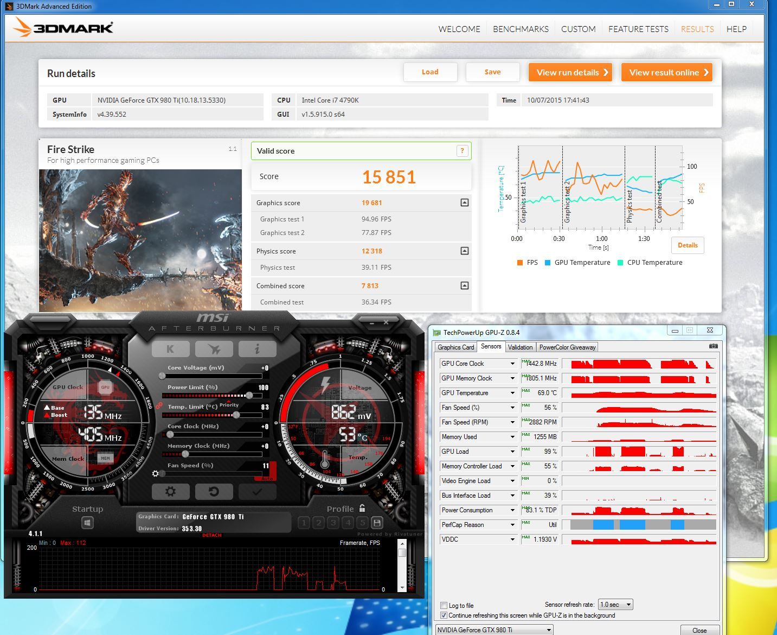The width and height of the screenshot is (777, 635).
Task: Adjust the Memory Clock slider handle
Action: click(x=185, y=454)
